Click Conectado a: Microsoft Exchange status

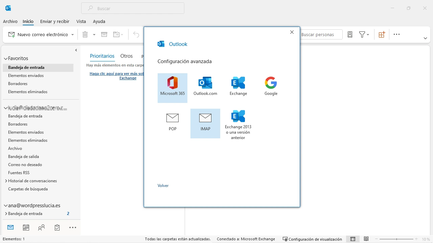pyautogui.click(x=246, y=239)
